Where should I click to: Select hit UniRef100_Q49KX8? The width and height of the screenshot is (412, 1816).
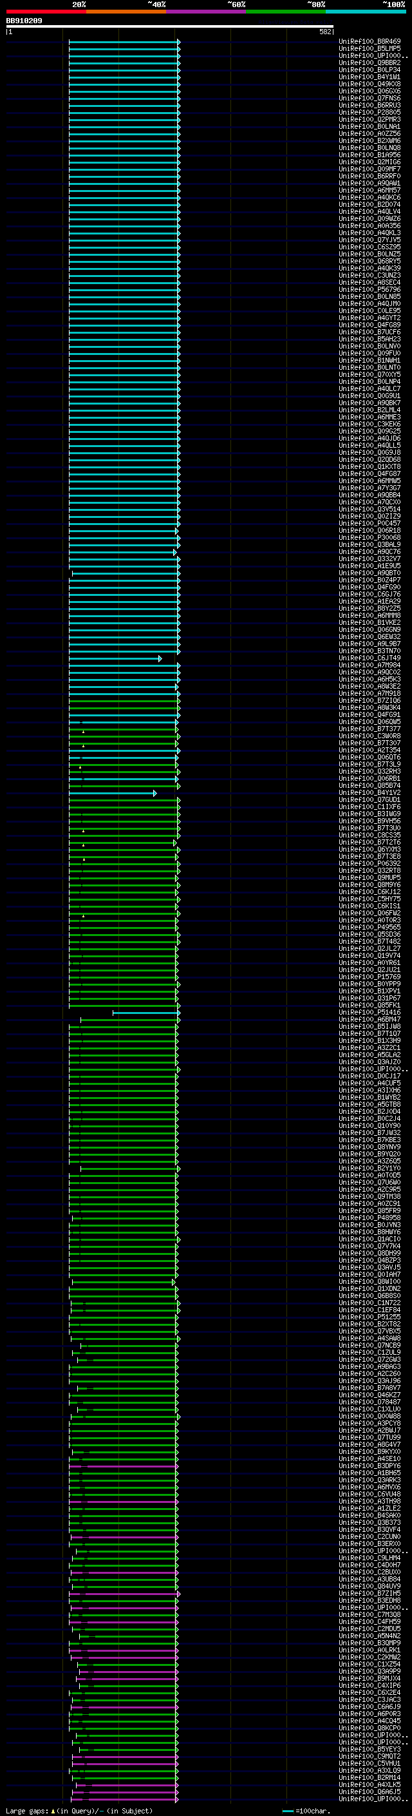[370, 84]
